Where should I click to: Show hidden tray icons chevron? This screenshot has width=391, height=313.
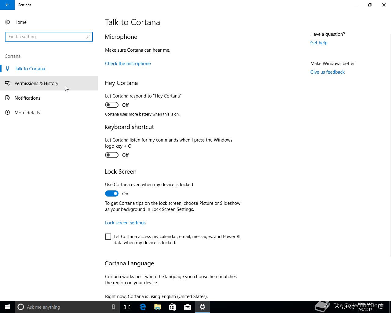coord(337,307)
